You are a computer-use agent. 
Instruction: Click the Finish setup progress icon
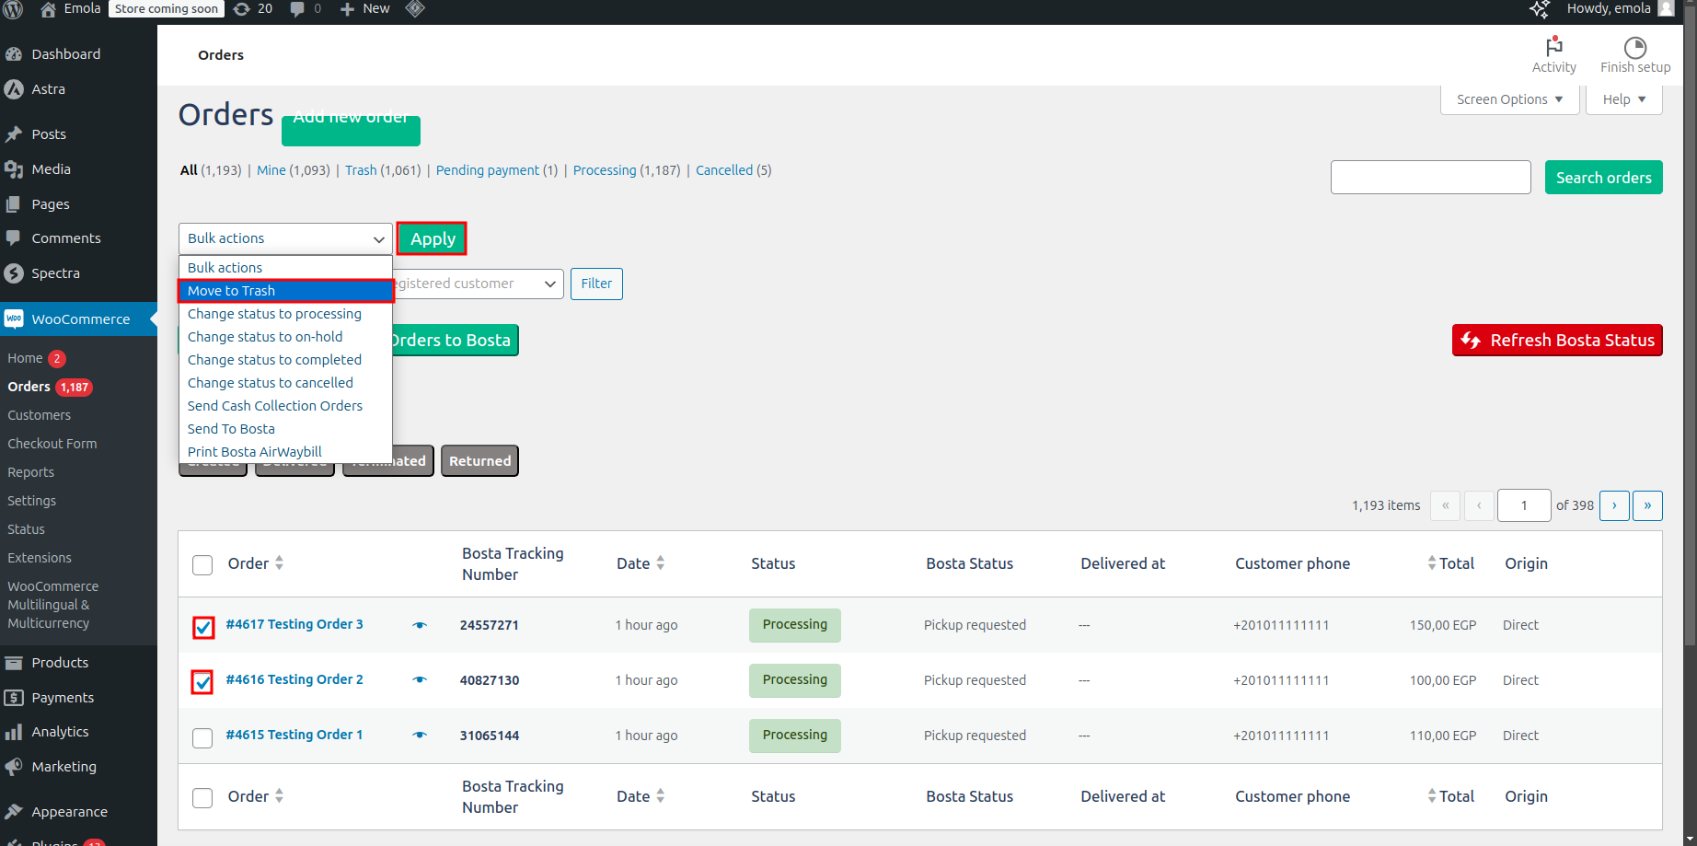[x=1635, y=47]
